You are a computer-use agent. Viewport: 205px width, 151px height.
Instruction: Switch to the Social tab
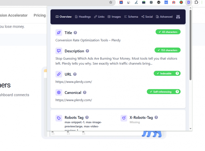coord(147,17)
